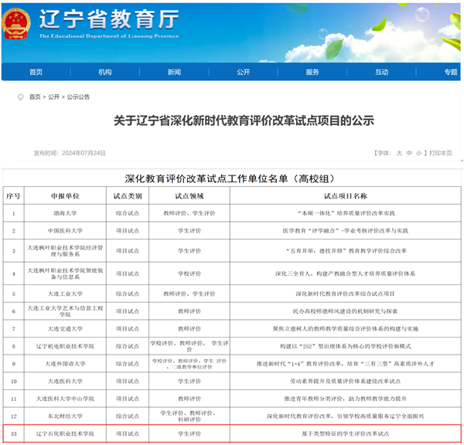Click the 首页 breadcrumb link
Screen dimensions: 464x445
click(35, 97)
